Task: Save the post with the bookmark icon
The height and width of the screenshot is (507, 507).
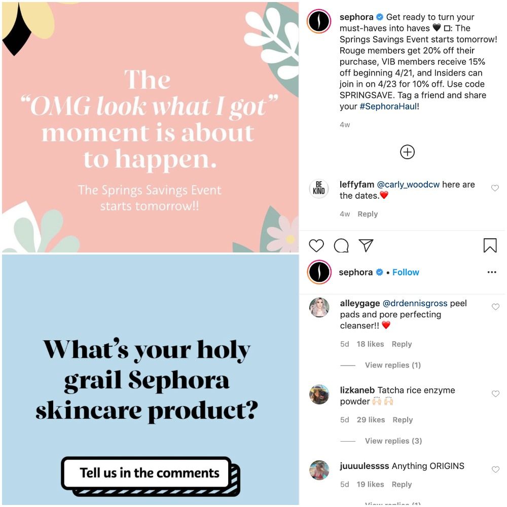Action: point(490,245)
